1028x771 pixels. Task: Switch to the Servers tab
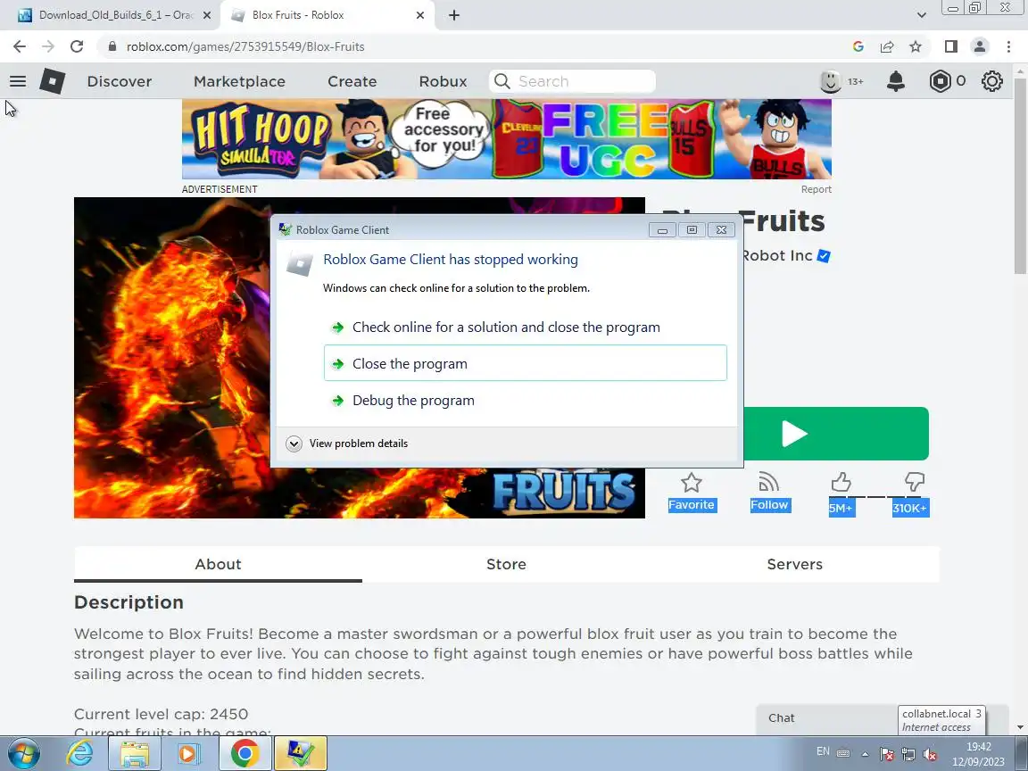(x=794, y=565)
